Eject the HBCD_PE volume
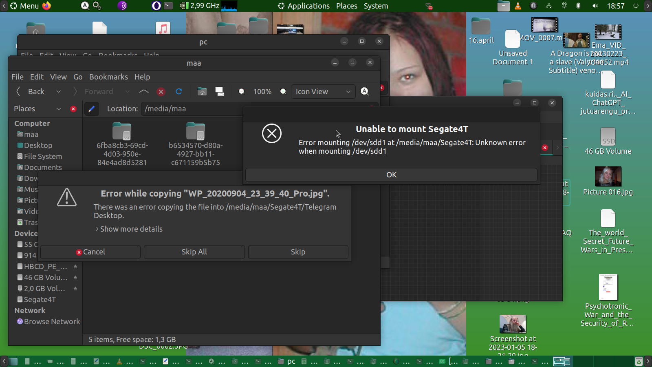The height and width of the screenshot is (367, 652). pos(75,267)
